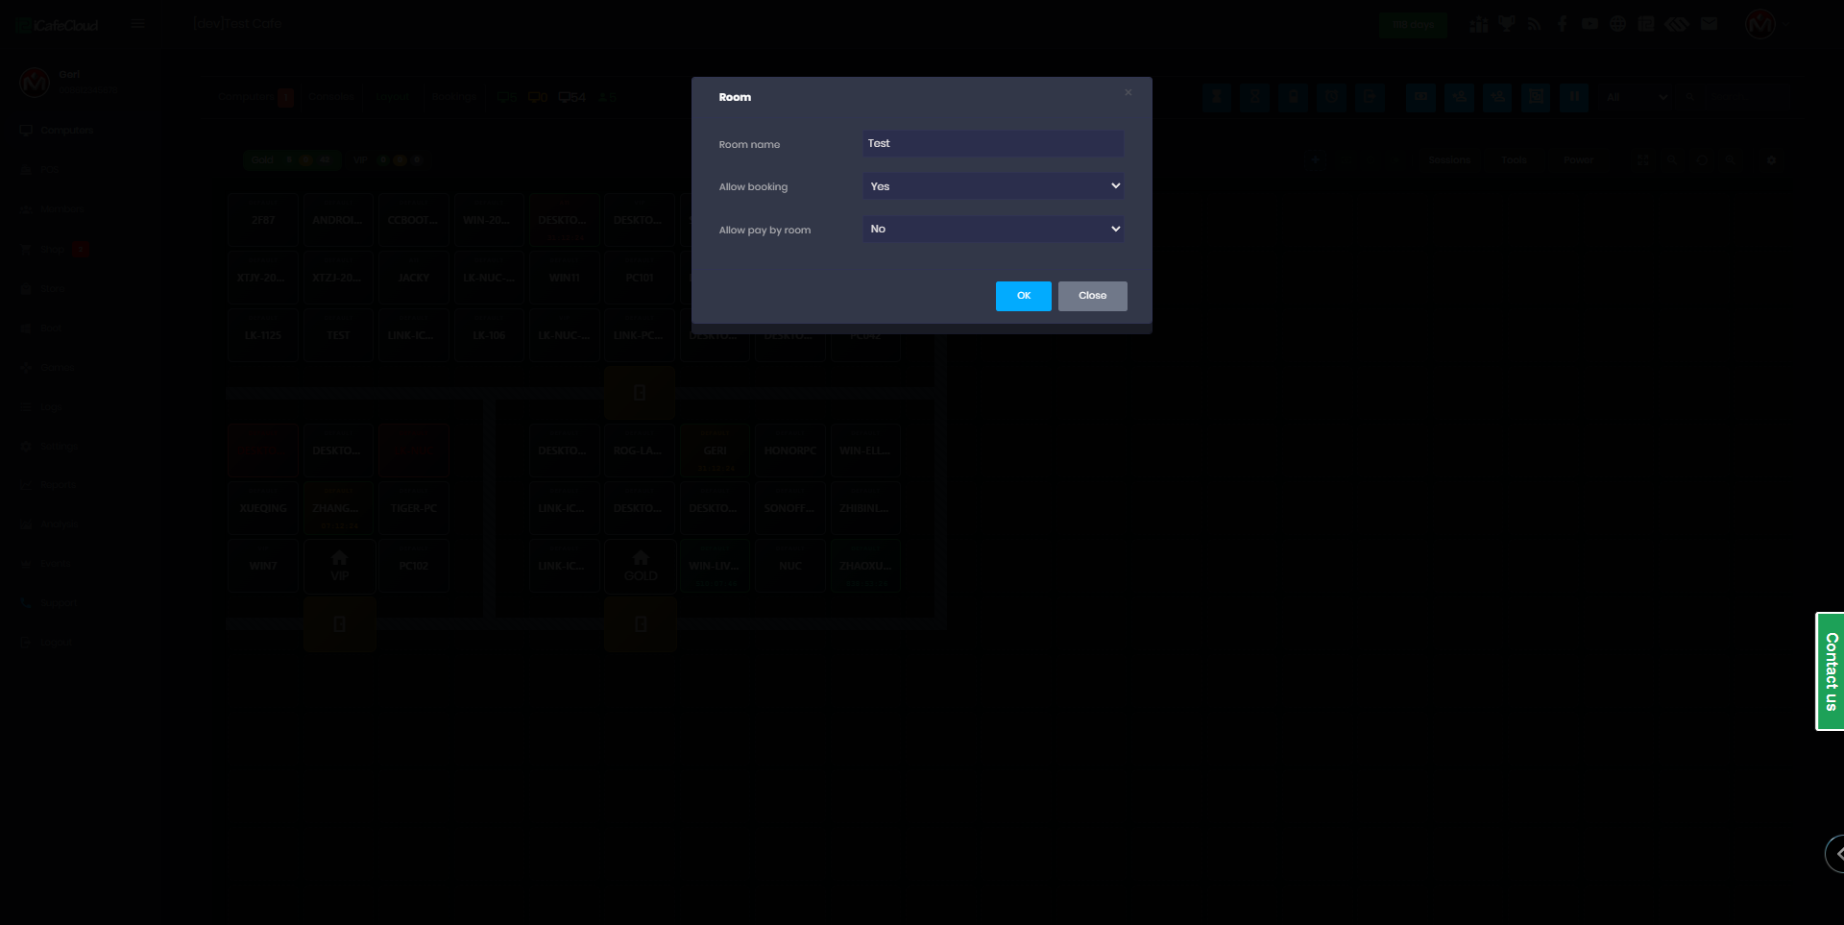Viewport: 1844px width, 925px height.
Task: Open Shop in the sidebar
Action: tap(53, 250)
